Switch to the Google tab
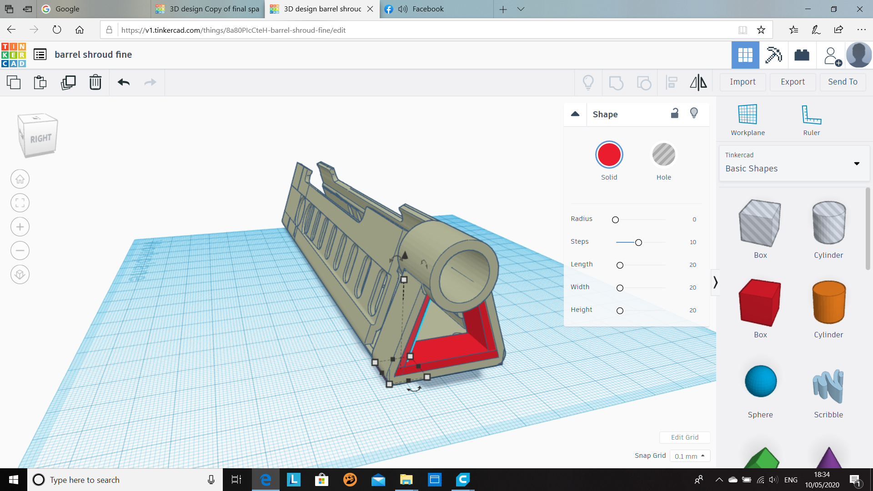The image size is (873, 491). pyautogui.click(x=93, y=9)
